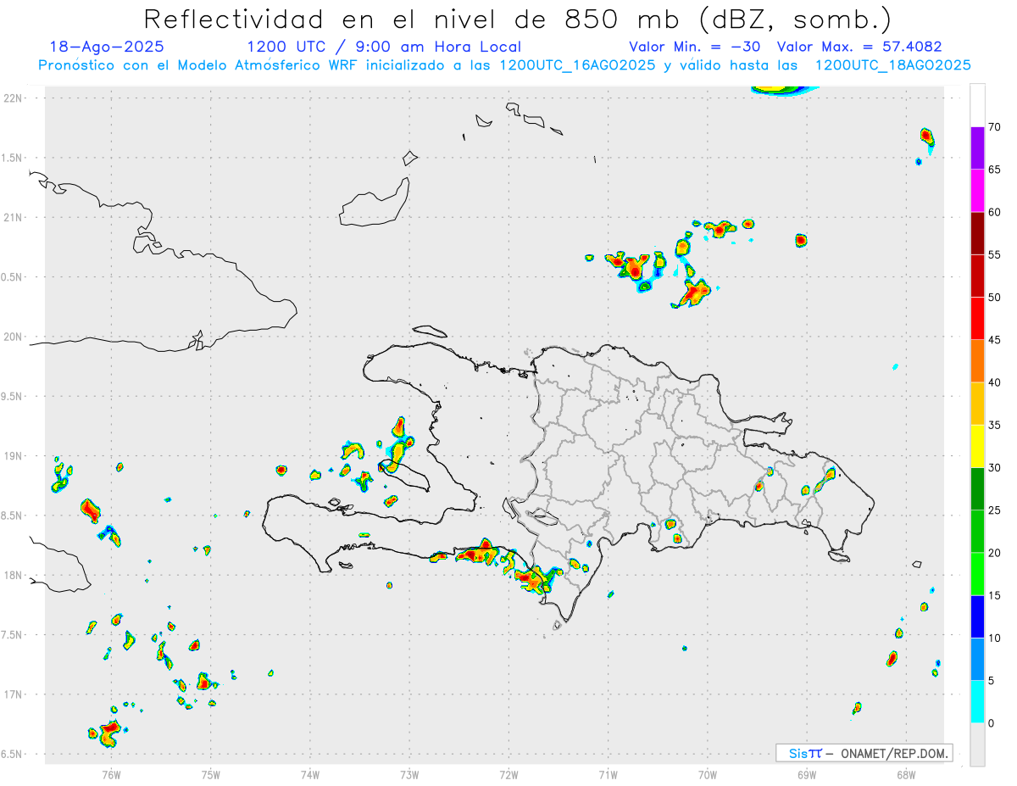This screenshot has height=786, width=1017.
Task: Click the date label '18-Ago-2025'
Action: coord(107,47)
